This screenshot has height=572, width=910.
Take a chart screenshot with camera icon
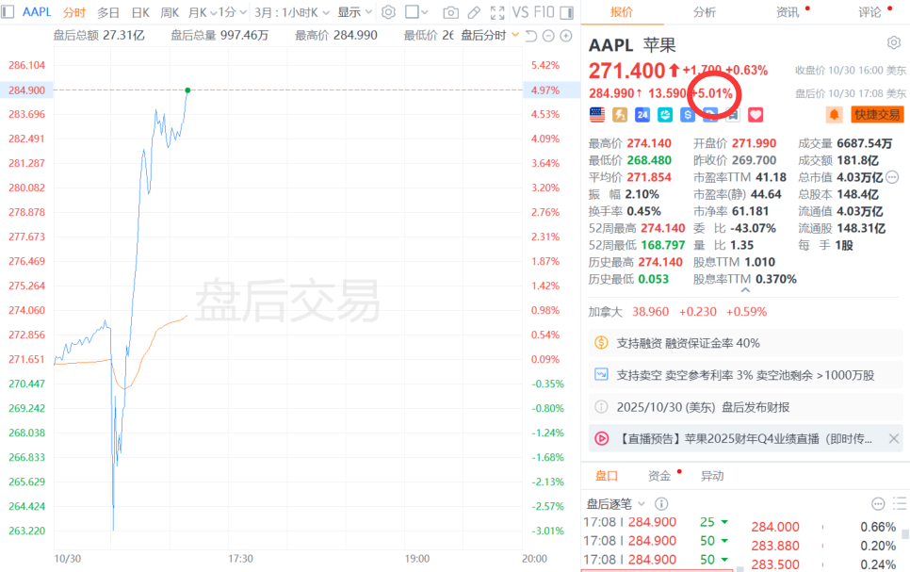(450, 12)
